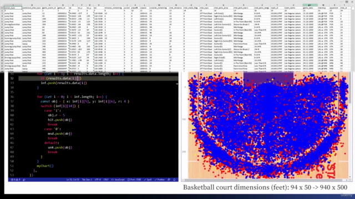355x199 pixels.
Task: Click the default: line in editor
Action: [x=52, y=143]
